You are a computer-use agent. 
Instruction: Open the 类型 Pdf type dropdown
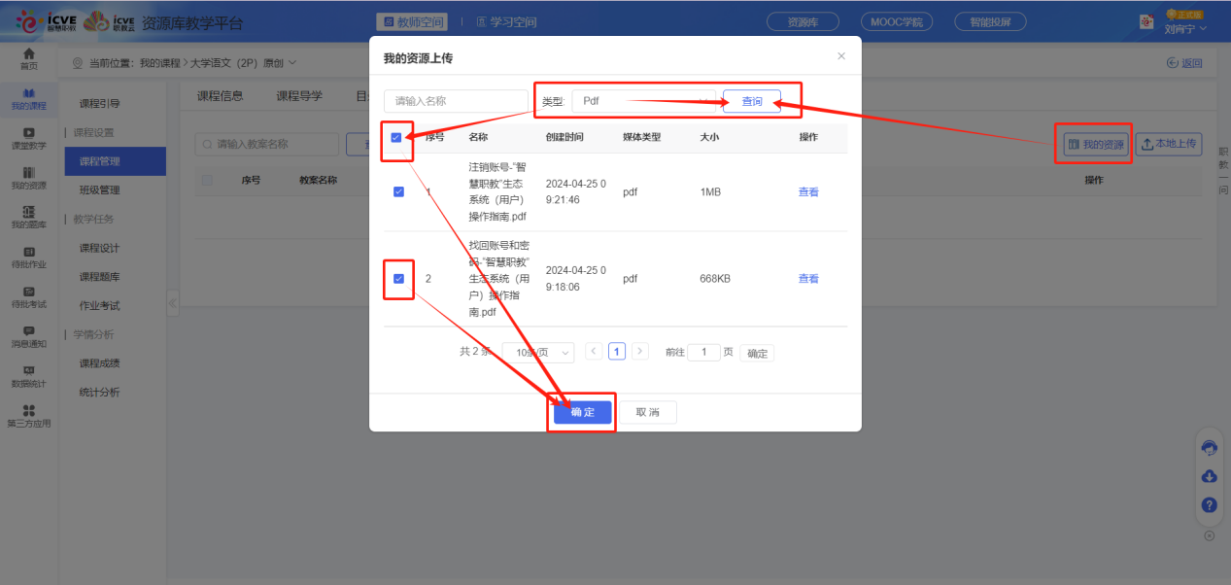pyautogui.click(x=643, y=101)
